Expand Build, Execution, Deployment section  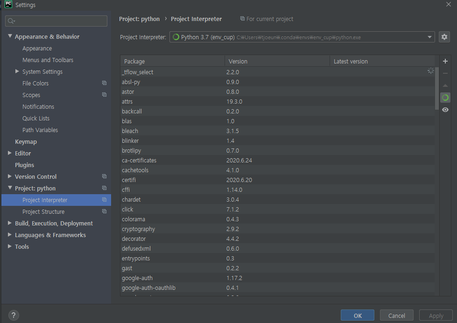10,223
